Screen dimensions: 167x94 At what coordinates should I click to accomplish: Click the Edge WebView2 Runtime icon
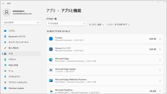(x=51, y=81)
